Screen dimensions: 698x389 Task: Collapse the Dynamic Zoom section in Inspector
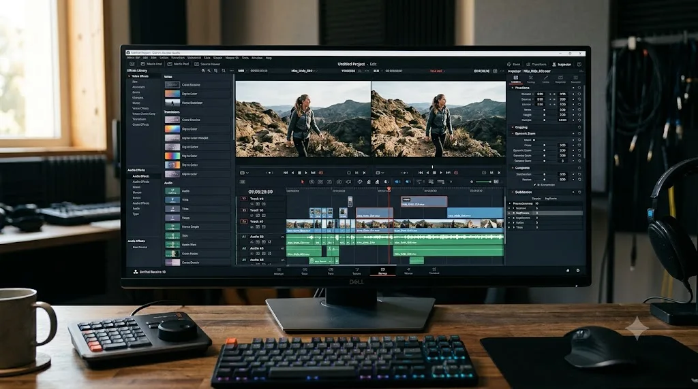point(513,133)
